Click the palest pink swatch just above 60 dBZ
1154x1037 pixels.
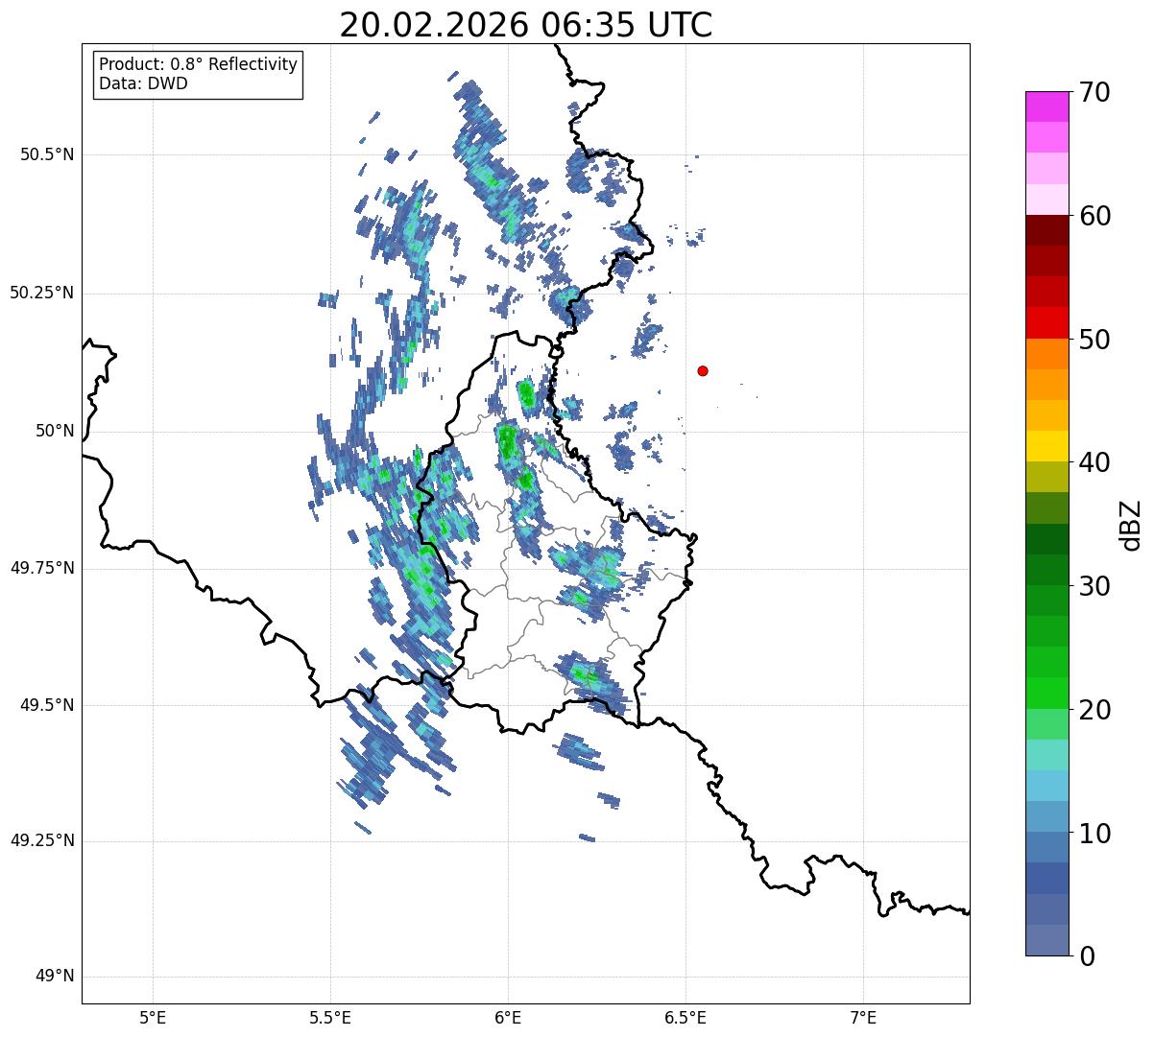[1047, 200]
